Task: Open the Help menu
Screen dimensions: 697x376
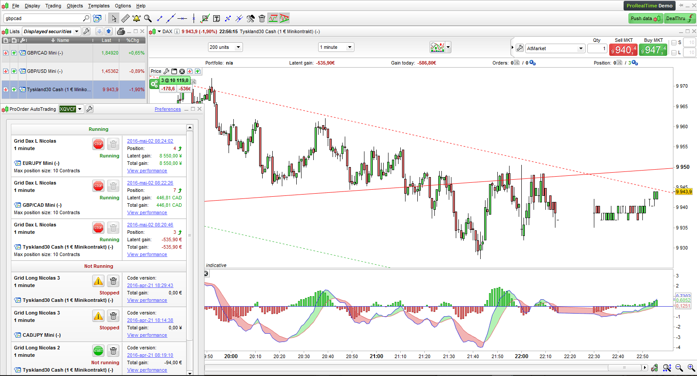Action: click(141, 6)
